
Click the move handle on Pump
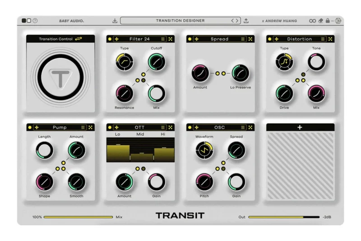(37, 128)
